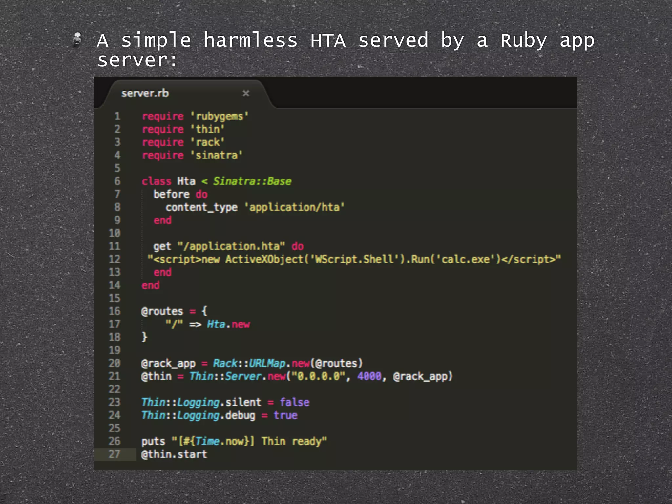This screenshot has height=504, width=672.
Task: Click the 'rack' string on line 3
Action: click(207, 142)
